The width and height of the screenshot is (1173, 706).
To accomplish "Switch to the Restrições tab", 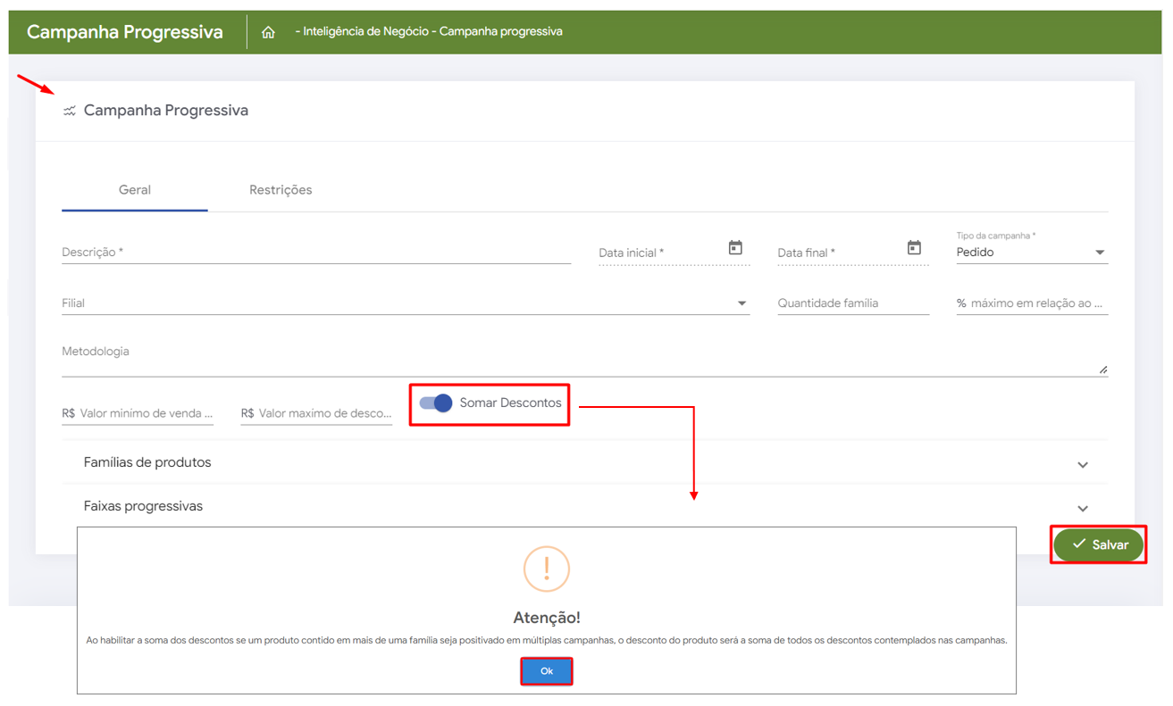I will tap(281, 190).
